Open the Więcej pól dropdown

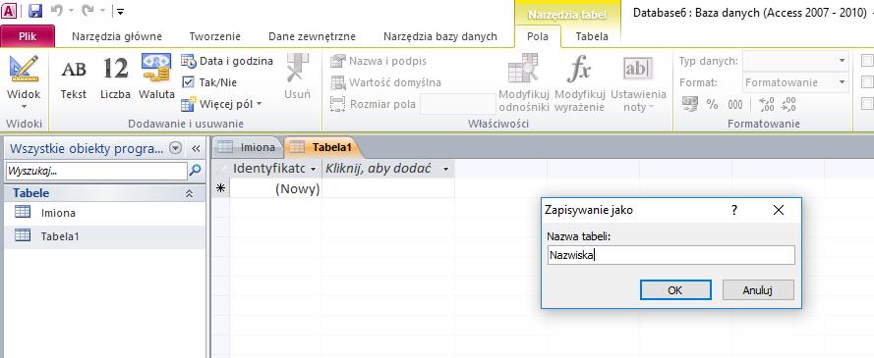[222, 104]
